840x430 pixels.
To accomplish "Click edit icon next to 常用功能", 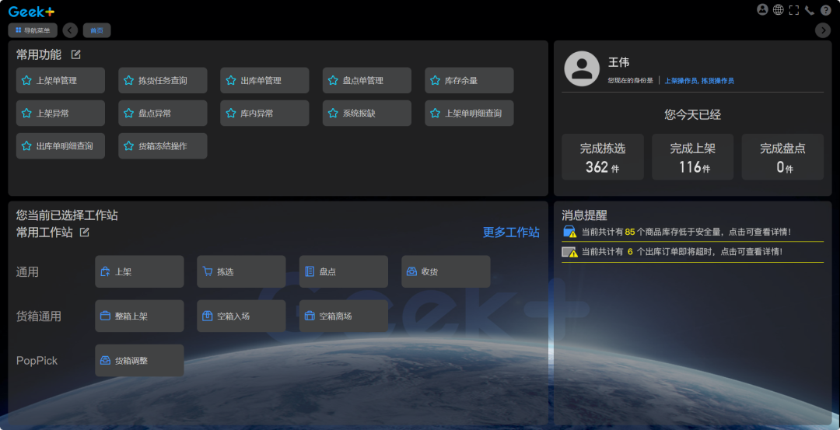I will [x=76, y=54].
